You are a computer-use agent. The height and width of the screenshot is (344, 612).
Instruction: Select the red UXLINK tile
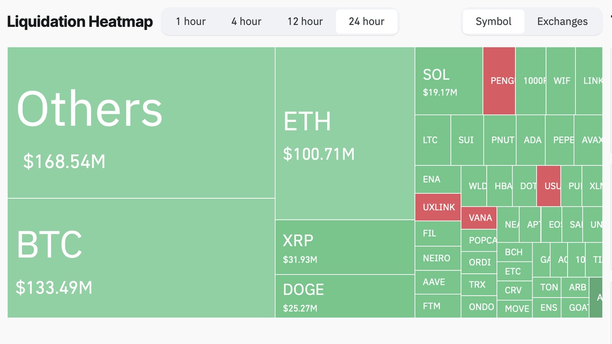pyautogui.click(x=437, y=207)
